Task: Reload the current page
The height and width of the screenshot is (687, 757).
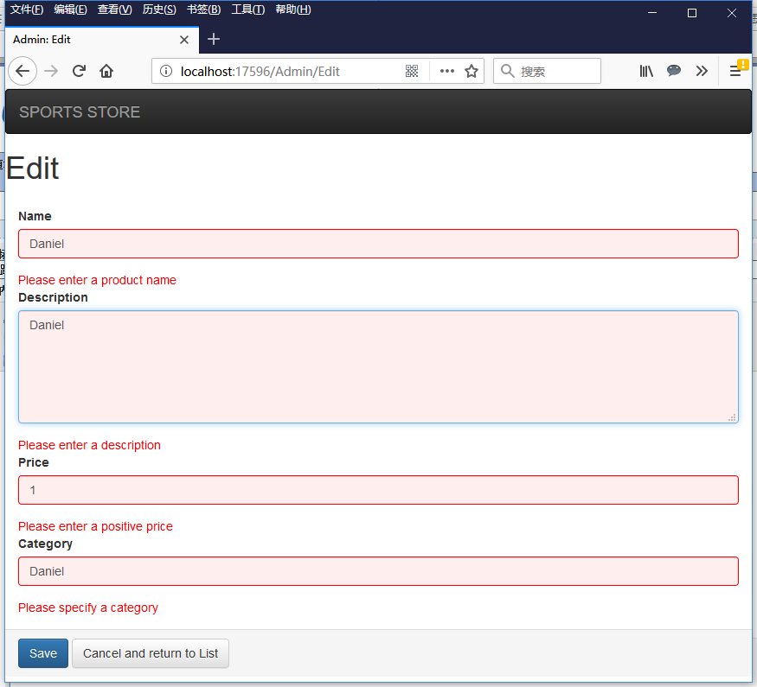Action: (80, 72)
